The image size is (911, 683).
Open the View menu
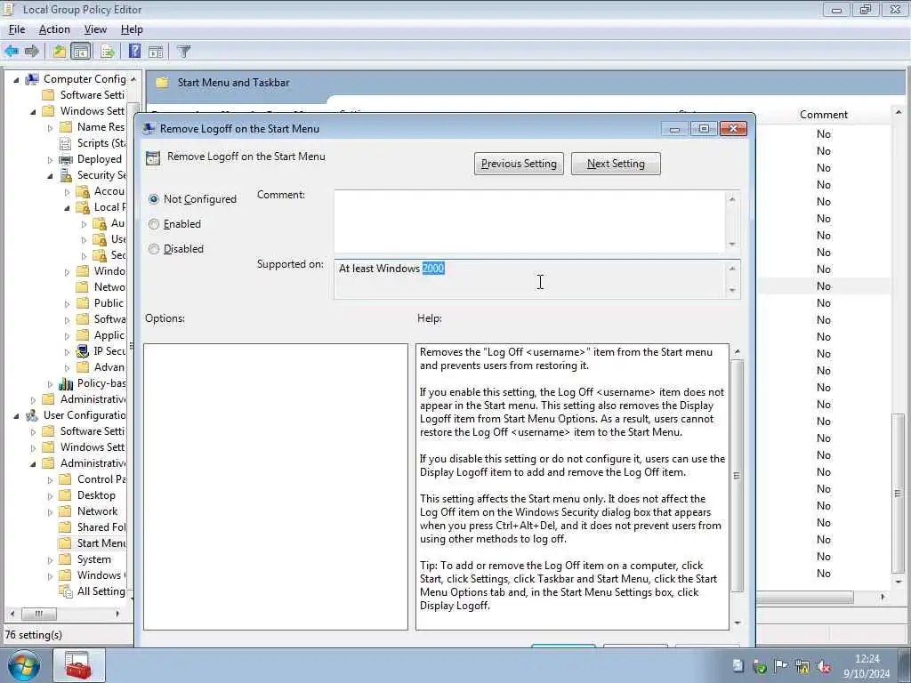point(95,29)
